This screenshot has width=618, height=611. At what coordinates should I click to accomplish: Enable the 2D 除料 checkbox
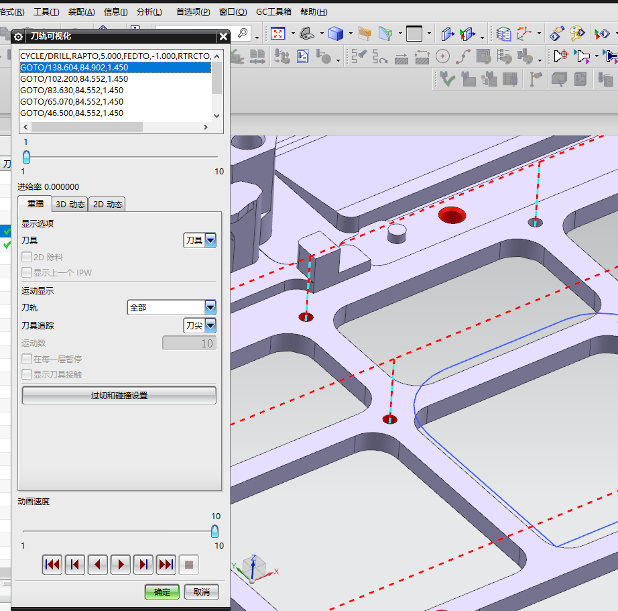[27, 257]
